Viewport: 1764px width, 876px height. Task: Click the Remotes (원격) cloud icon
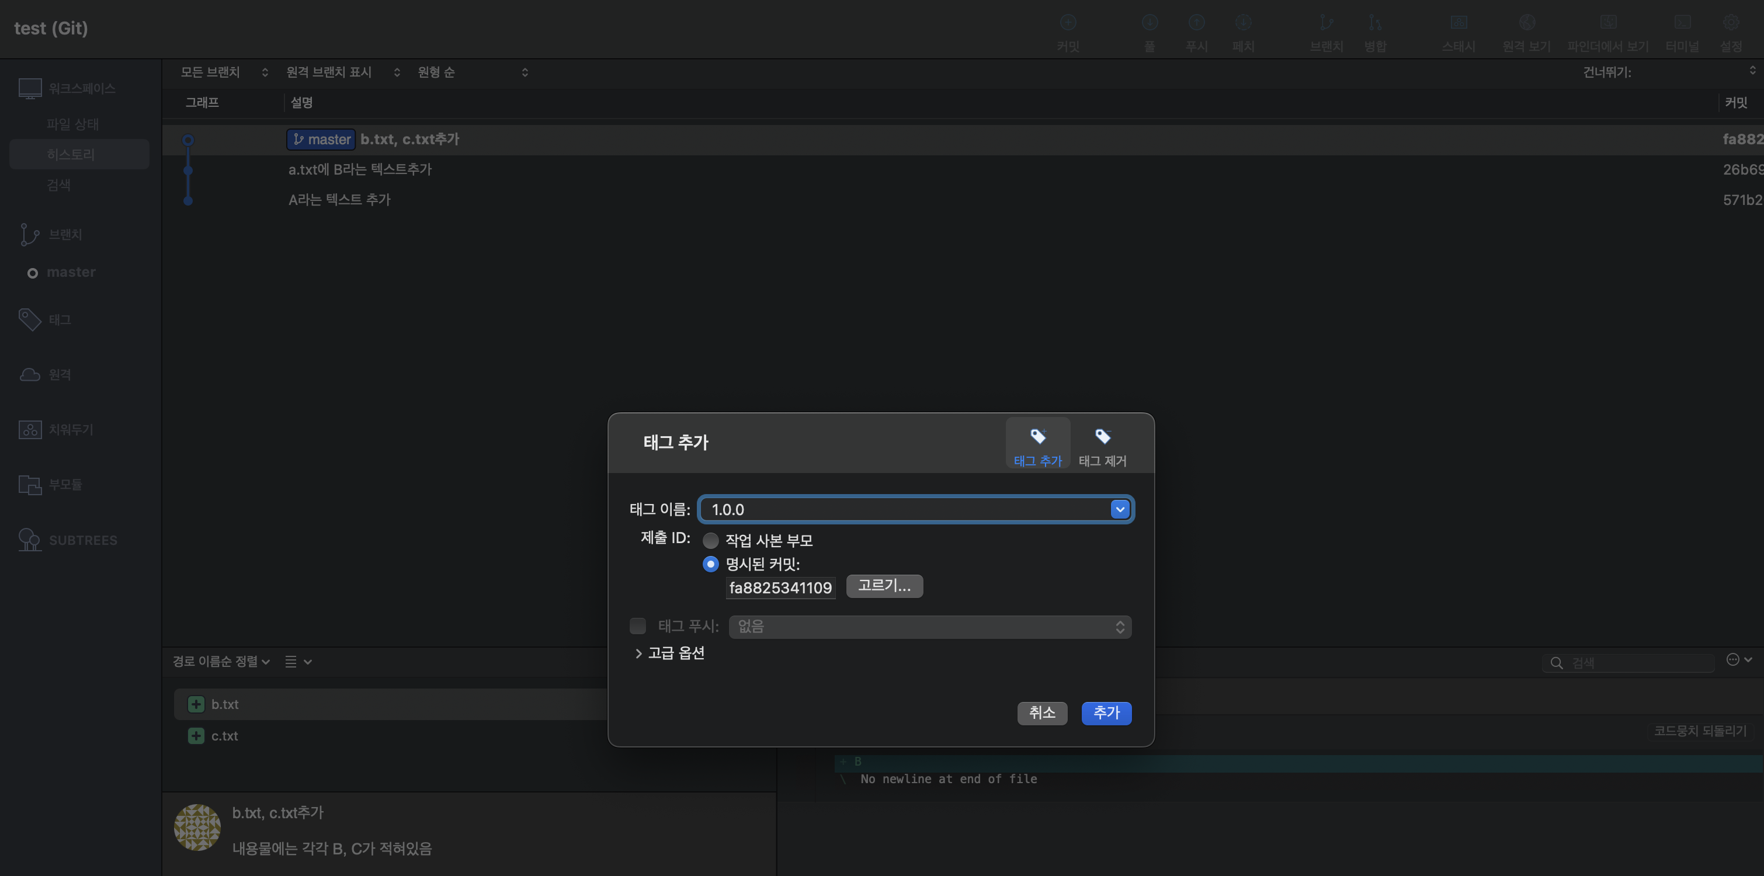click(x=29, y=375)
